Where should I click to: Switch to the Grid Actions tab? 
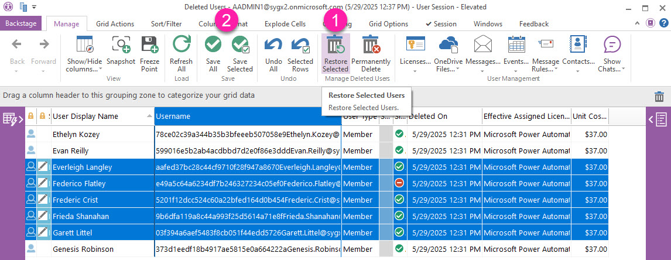pyautogui.click(x=114, y=24)
